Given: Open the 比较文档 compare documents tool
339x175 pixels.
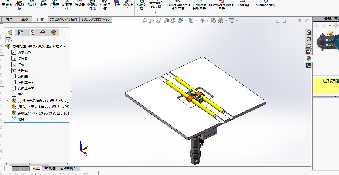Looking at the screenshot, I should [x=141, y=5].
